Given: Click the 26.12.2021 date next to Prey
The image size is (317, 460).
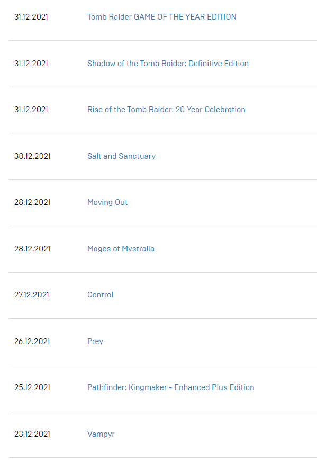Looking at the screenshot, I should (32, 341).
